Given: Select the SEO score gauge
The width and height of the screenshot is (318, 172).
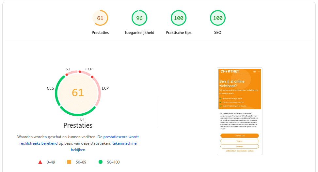Looking at the screenshot, I should click(218, 18).
